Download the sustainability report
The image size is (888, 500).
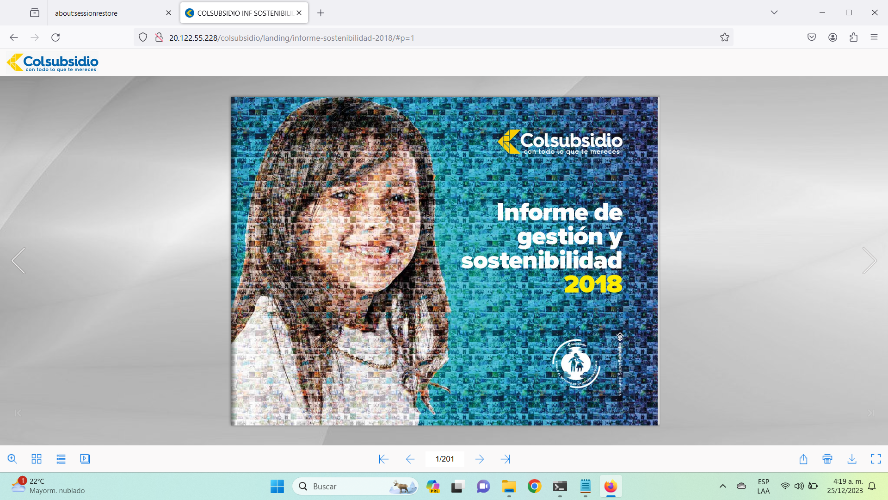coord(852,459)
